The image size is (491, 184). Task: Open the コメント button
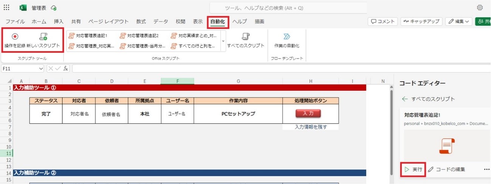tap(383, 22)
